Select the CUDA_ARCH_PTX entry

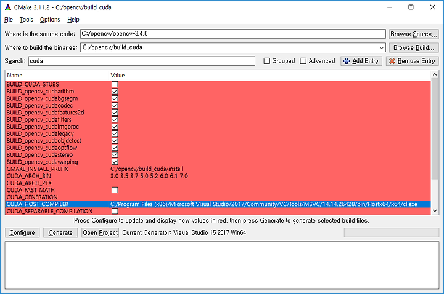click(x=29, y=183)
